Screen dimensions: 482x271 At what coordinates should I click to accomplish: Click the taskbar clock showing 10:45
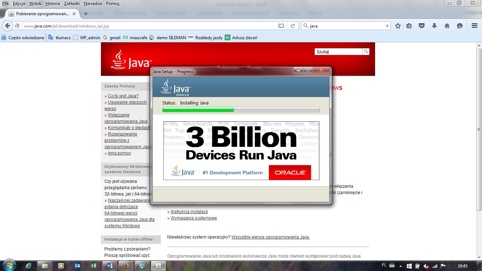(462, 266)
